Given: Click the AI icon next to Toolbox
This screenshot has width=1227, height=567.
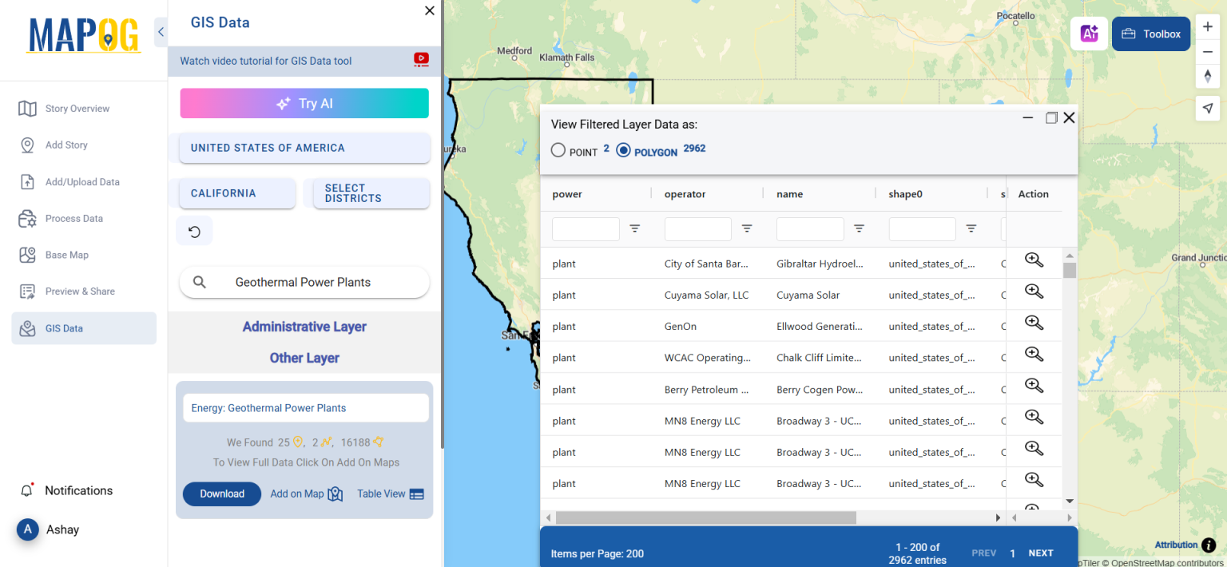Looking at the screenshot, I should pyautogui.click(x=1089, y=34).
